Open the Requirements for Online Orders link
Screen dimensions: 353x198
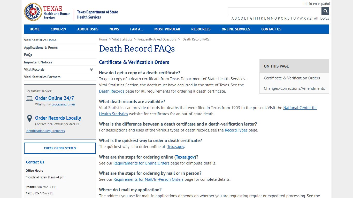pyautogui.click(x=141, y=163)
